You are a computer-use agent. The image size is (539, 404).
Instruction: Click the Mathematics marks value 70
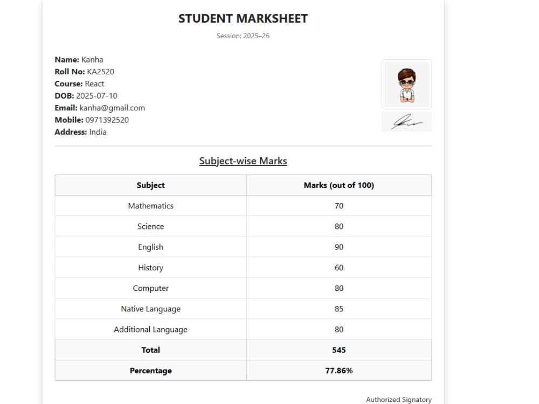(339, 206)
